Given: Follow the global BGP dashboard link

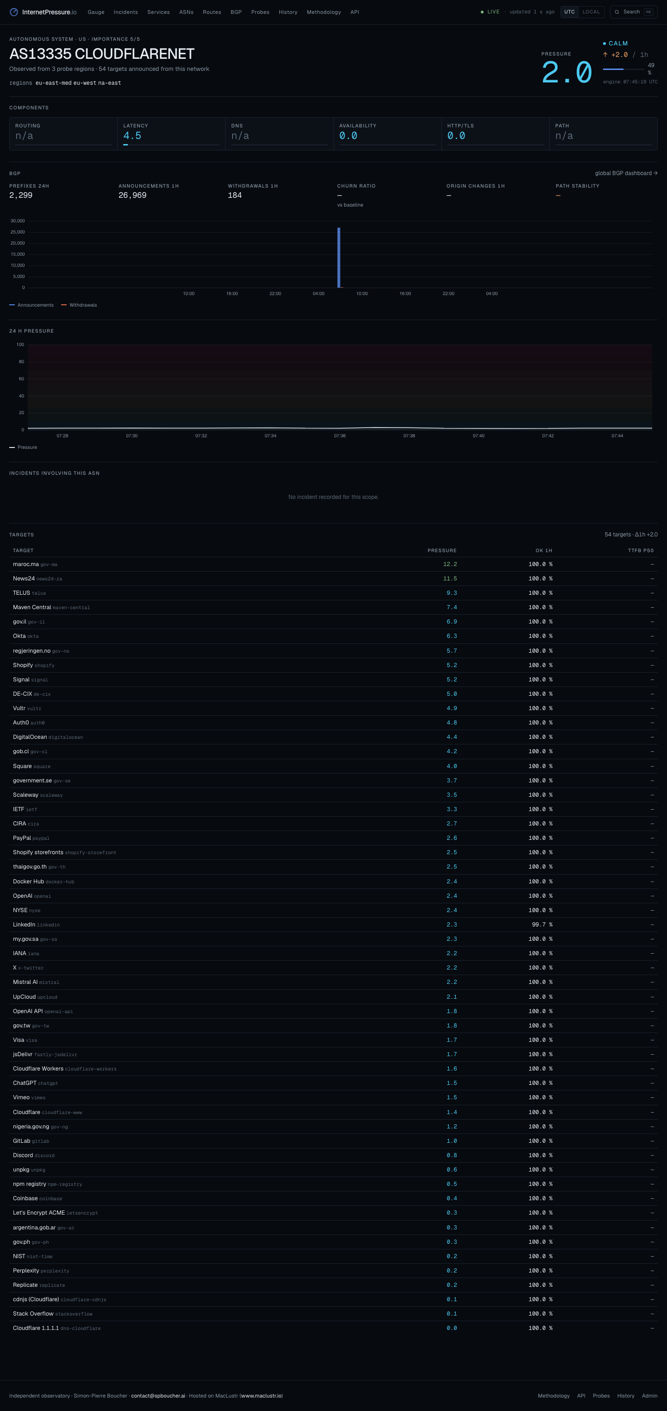Looking at the screenshot, I should tap(627, 173).
